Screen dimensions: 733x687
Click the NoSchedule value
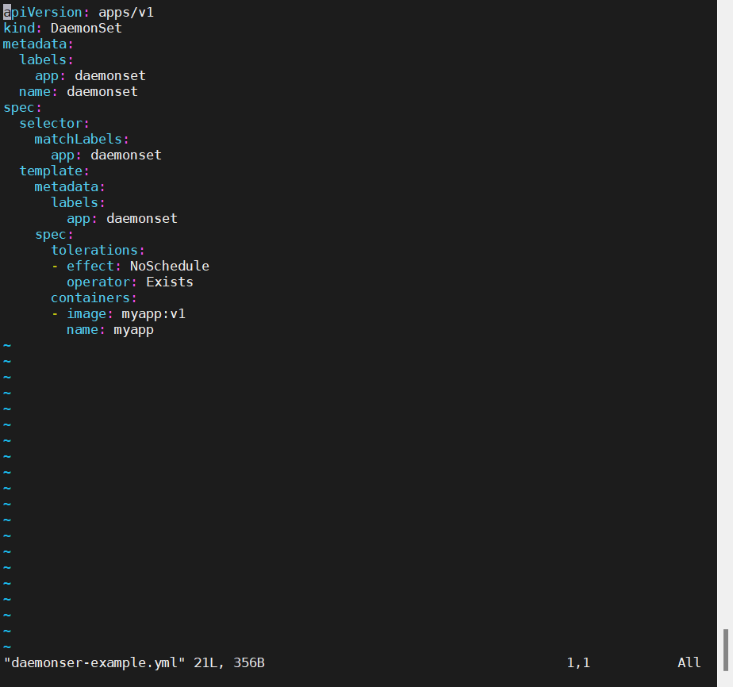(x=169, y=267)
